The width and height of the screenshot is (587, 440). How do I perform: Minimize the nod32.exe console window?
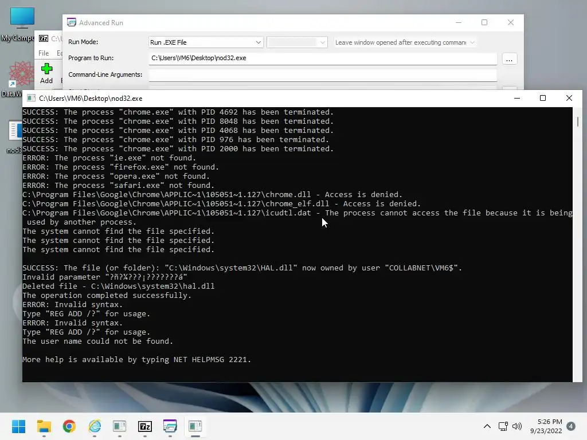click(517, 98)
